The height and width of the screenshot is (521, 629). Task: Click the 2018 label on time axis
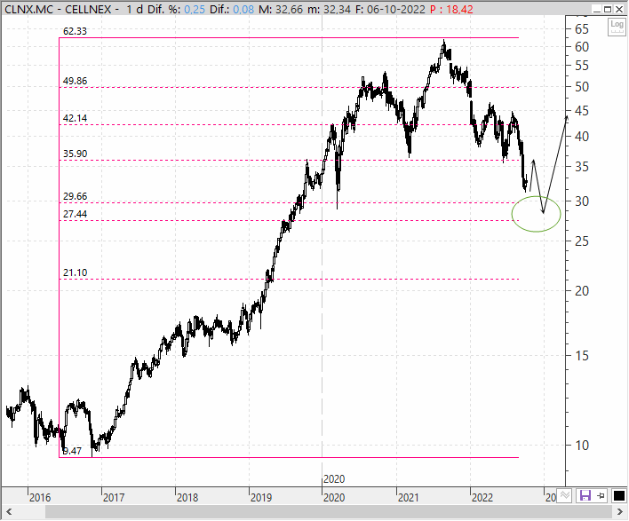coord(187,498)
